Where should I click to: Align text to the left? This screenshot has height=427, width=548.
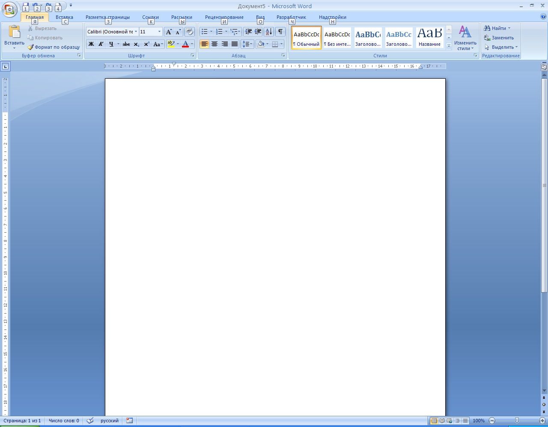click(204, 44)
